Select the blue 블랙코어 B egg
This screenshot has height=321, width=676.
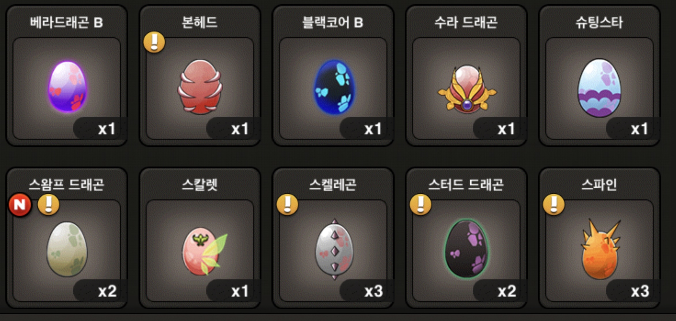point(334,87)
